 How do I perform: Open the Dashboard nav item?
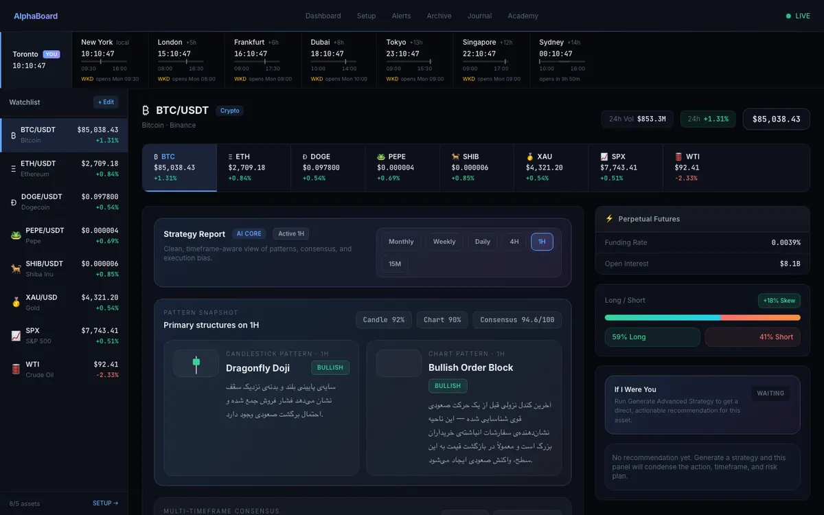[323, 16]
